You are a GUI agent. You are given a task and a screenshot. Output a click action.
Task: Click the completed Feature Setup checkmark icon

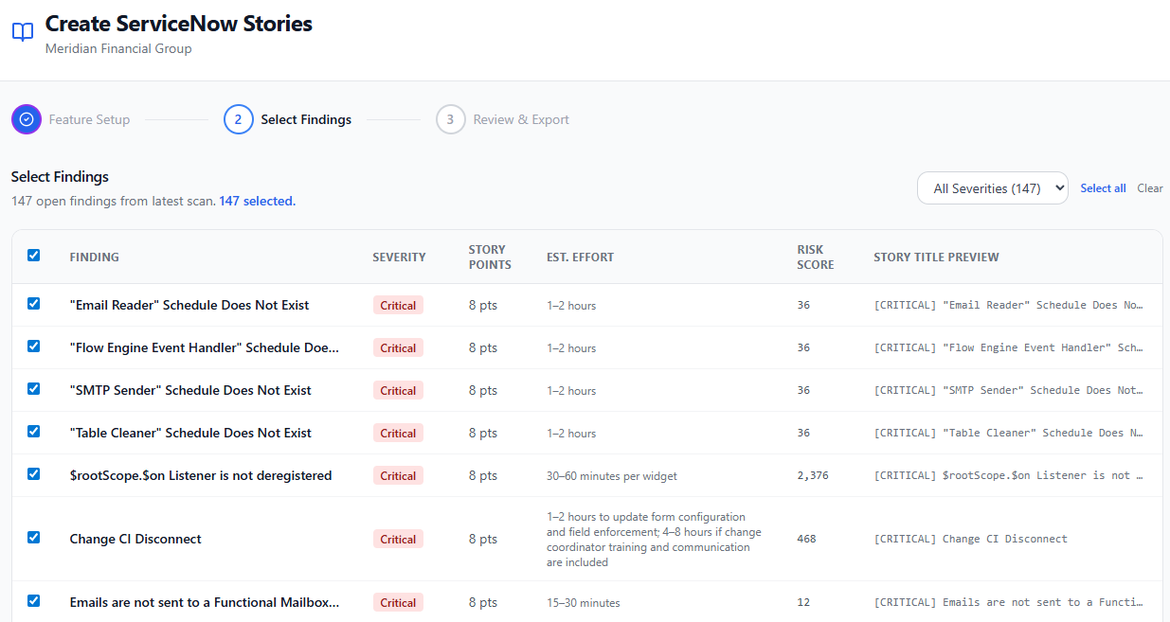pos(27,119)
